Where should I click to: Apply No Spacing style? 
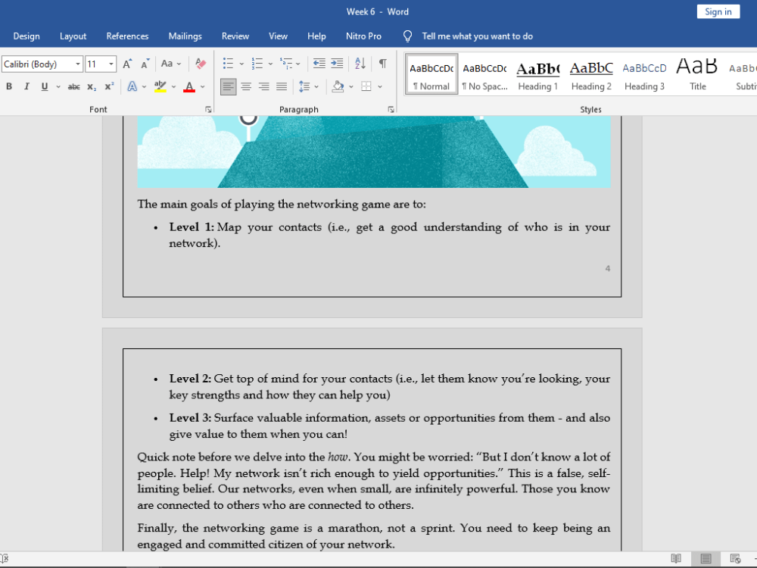pyautogui.click(x=484, y=74)
